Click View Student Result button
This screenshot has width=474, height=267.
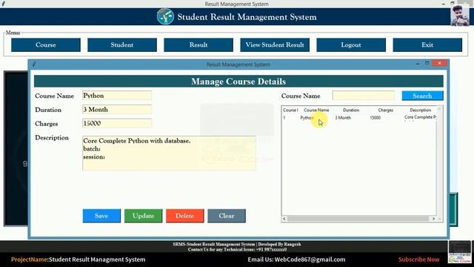[275, 44]
